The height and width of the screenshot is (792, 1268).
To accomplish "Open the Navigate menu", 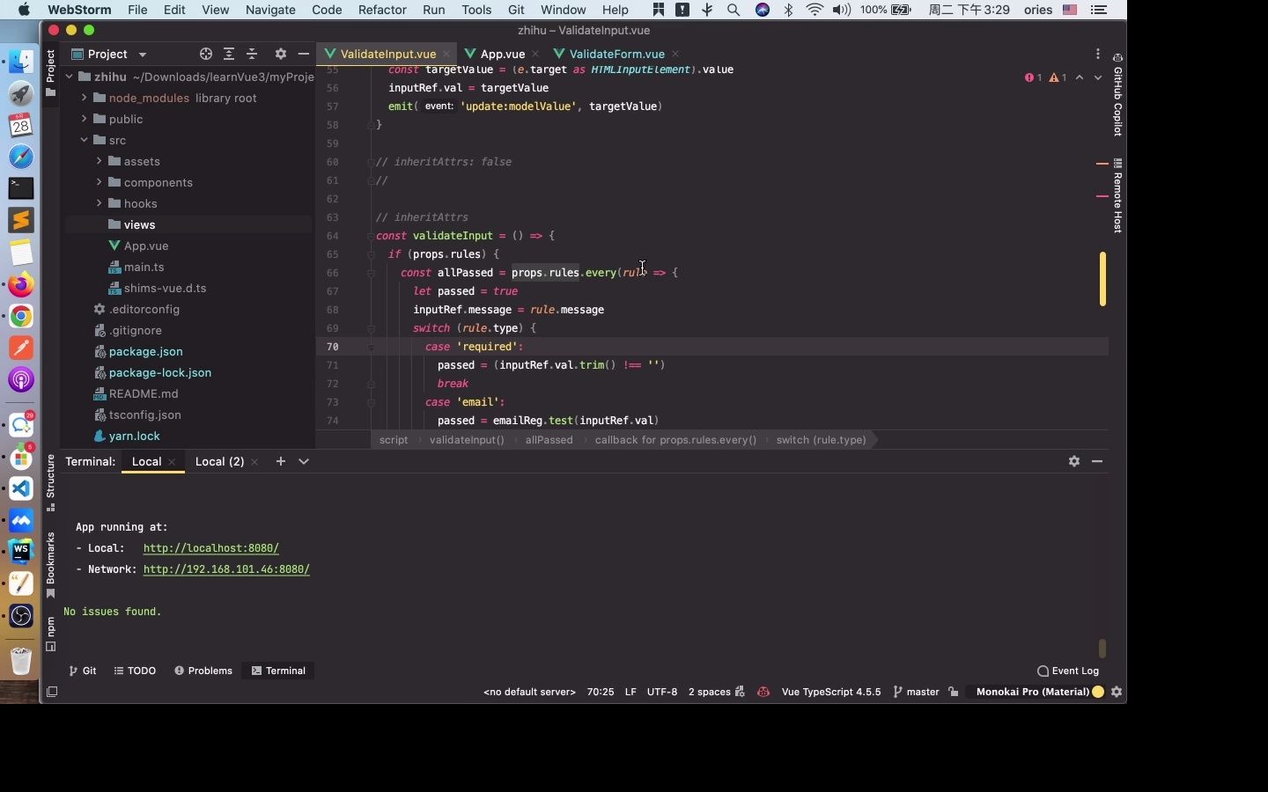I will [x=270, y=10].
